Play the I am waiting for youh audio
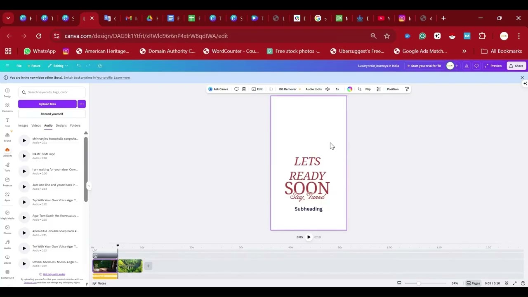This screenshot has width=528, height=297. click(x=24, y=171)
